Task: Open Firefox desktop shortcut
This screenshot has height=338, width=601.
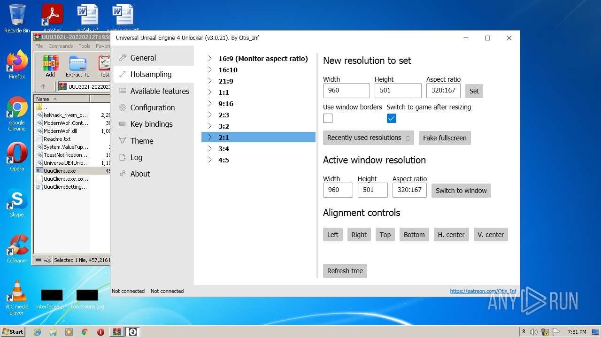Action: [17, 65]
